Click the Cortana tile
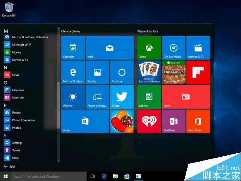Screen dimensions: 241x181 pos(121,72)
